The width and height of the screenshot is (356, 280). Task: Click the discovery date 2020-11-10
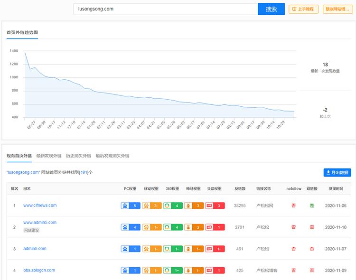click(x=336, y=227)
